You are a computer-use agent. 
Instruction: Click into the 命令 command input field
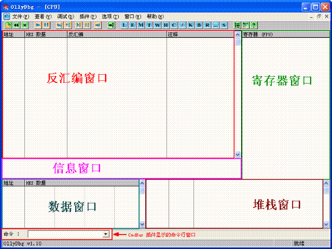(x=65, y=234)
